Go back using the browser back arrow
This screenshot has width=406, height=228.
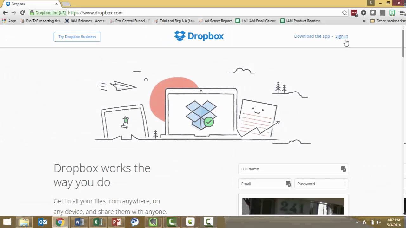pos(5,13)
